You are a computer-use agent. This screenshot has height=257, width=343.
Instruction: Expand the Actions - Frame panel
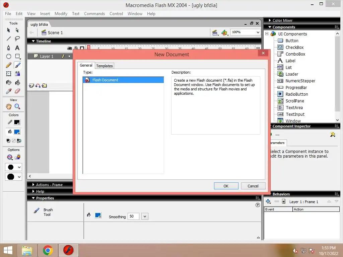[33, 185]
